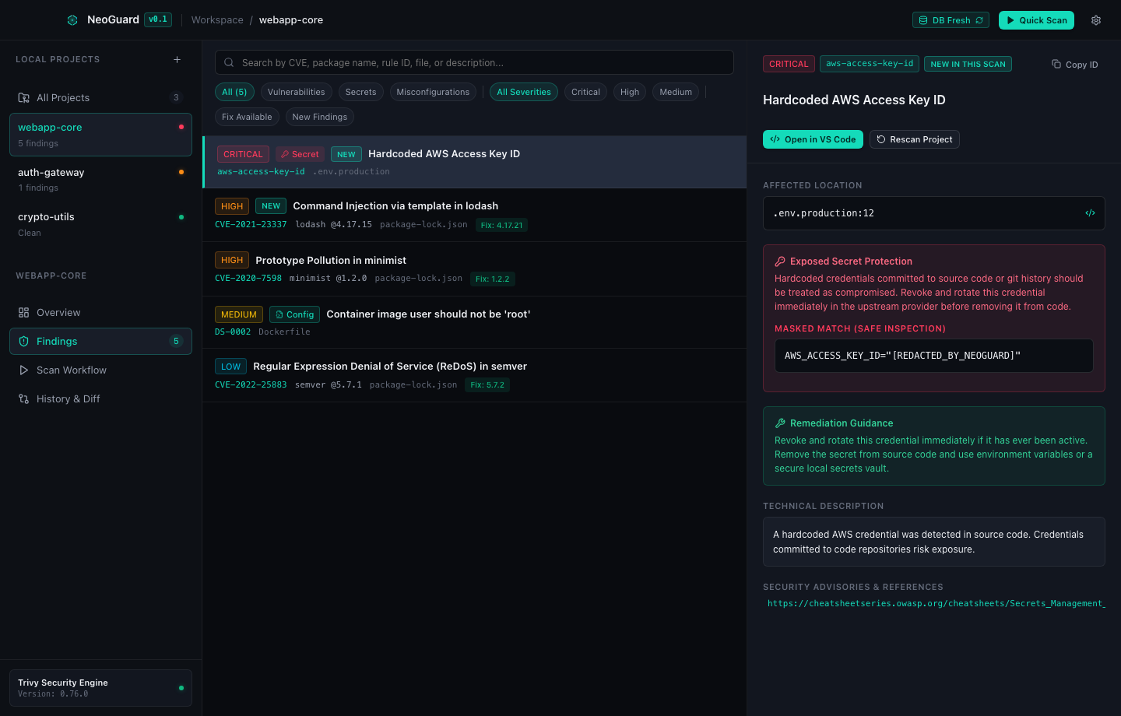Filter by Misconfigurations

point(433,92)
